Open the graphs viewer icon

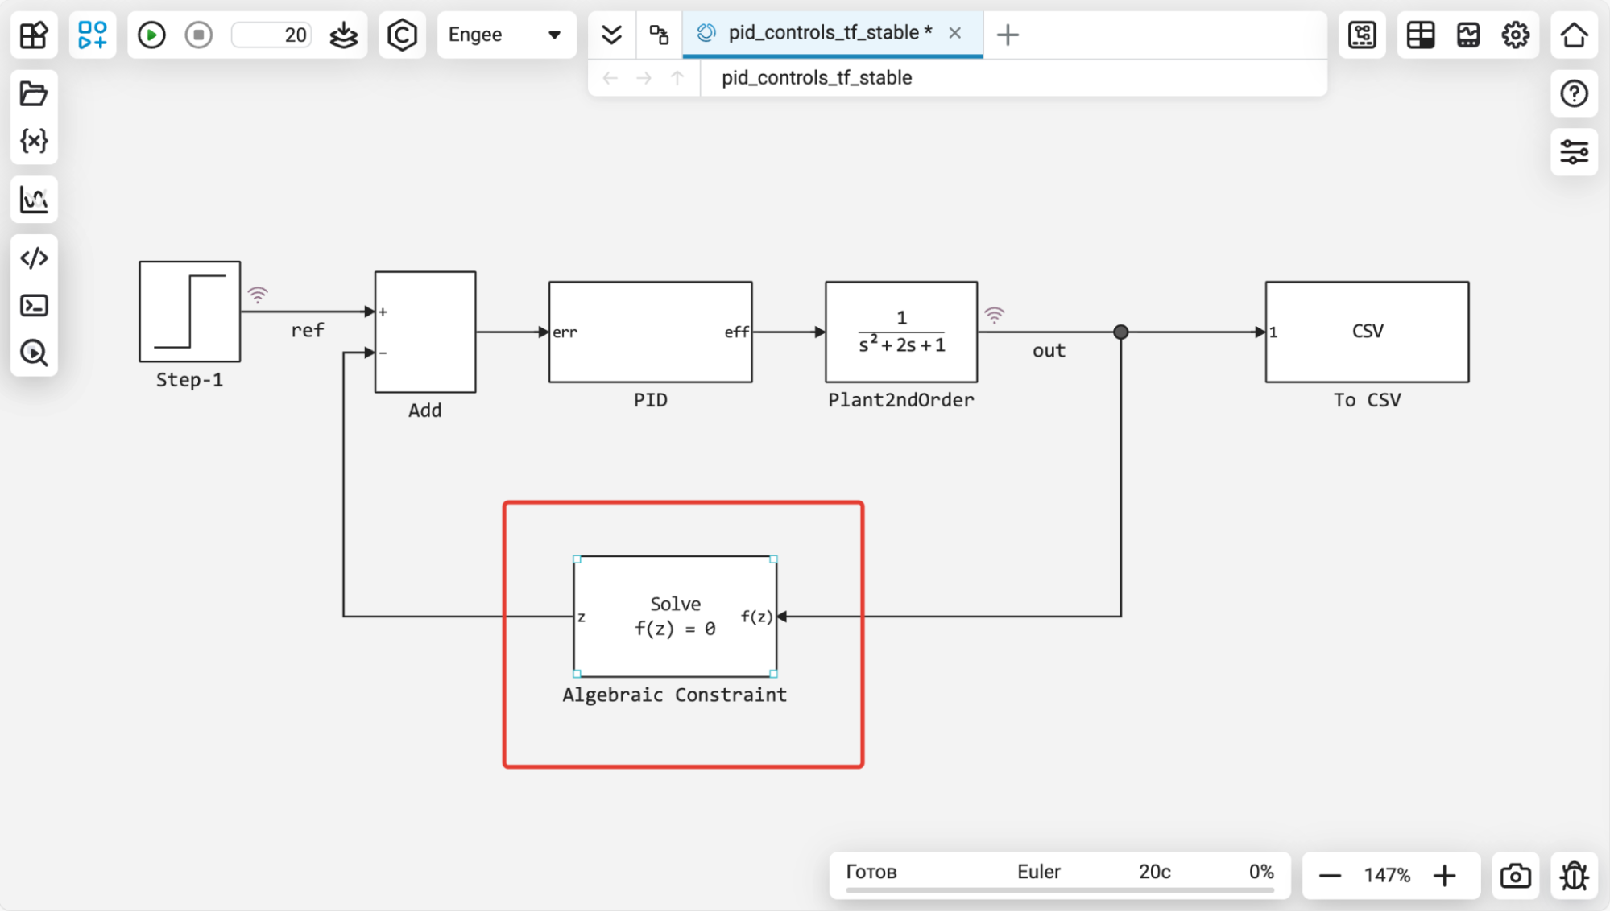click(x=34, y=199)
